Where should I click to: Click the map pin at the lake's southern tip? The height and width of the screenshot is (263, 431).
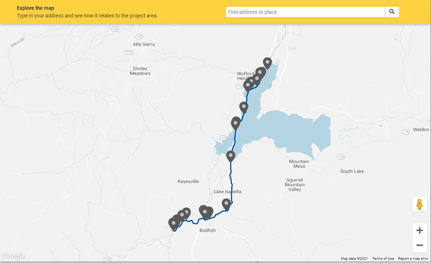click(x=230, y=156)
